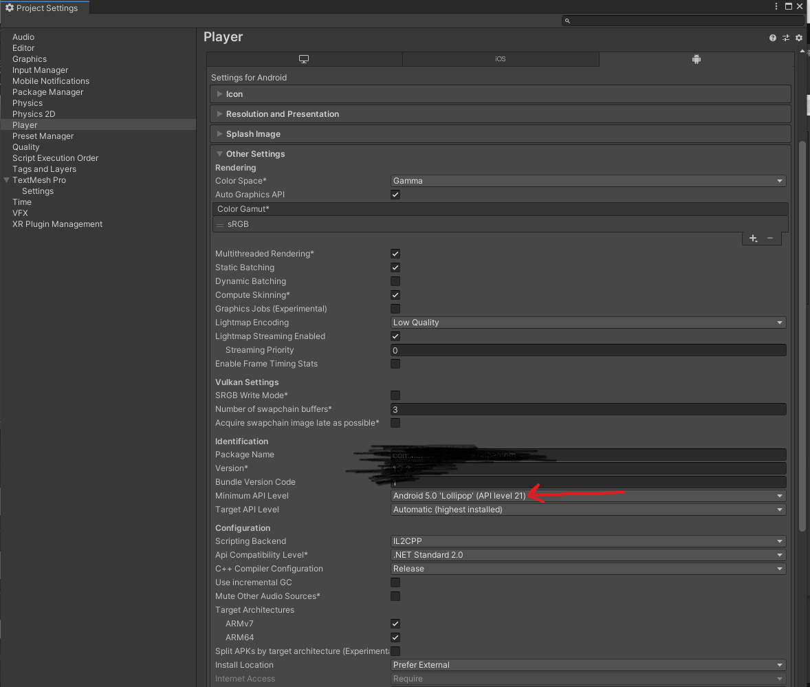Select Editor settings category
The image size is (810, 687).
(x=23, y=48)
